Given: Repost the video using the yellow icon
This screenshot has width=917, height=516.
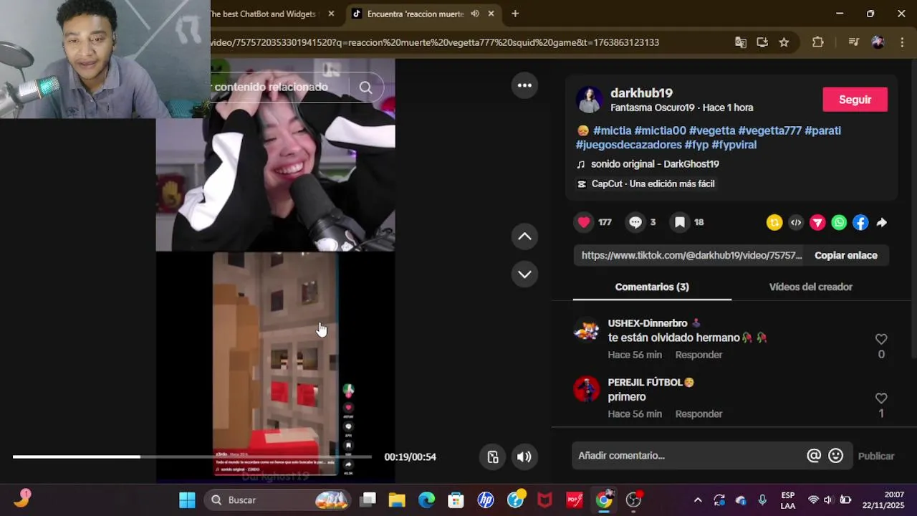Looking at the screenshot, I should (x=774, y=223).
